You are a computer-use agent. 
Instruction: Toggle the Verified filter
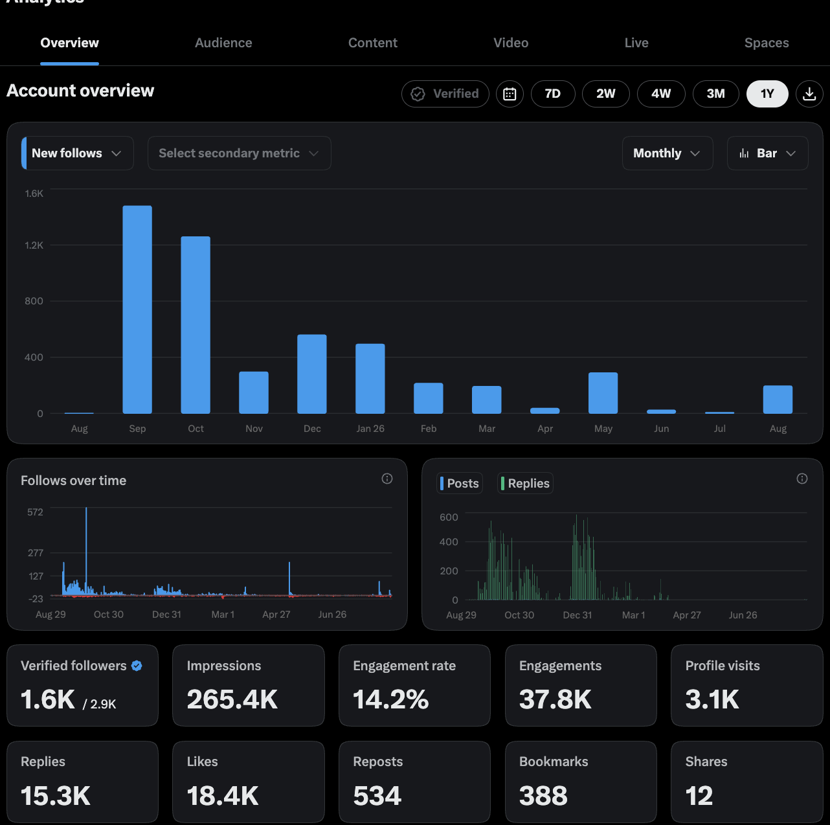coord(445,94)
